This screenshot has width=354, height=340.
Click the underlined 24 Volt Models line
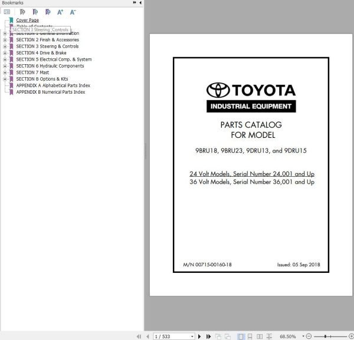[252, 174]
